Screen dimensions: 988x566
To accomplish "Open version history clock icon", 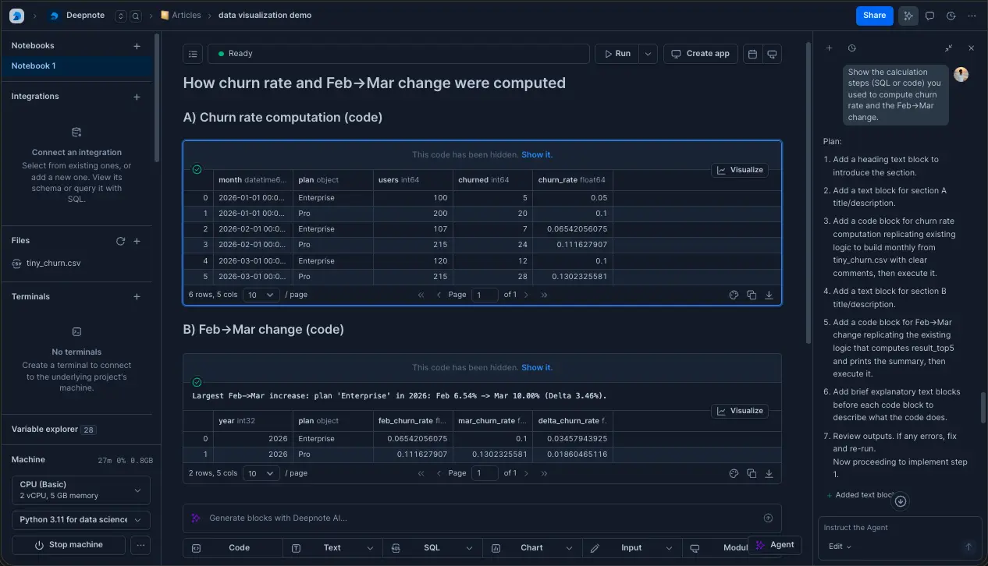I will point(951,16).
